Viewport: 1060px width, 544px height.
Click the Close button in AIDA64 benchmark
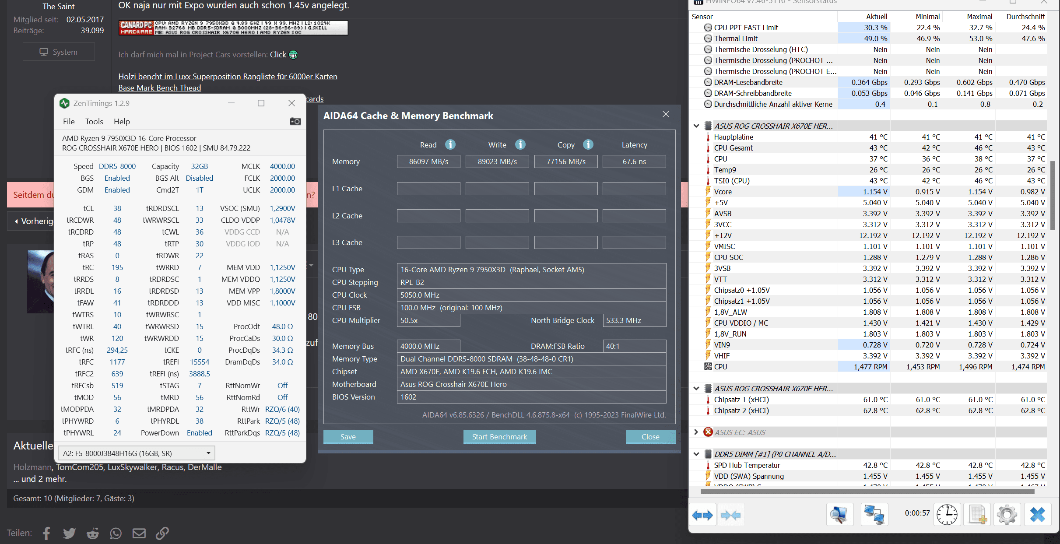[x=650, y=437]
